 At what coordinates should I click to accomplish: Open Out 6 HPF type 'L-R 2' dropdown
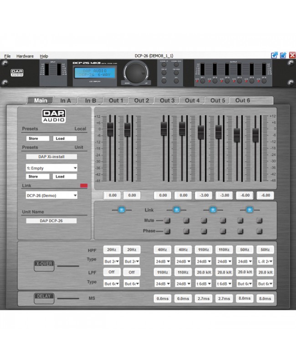tap(265, 261)
